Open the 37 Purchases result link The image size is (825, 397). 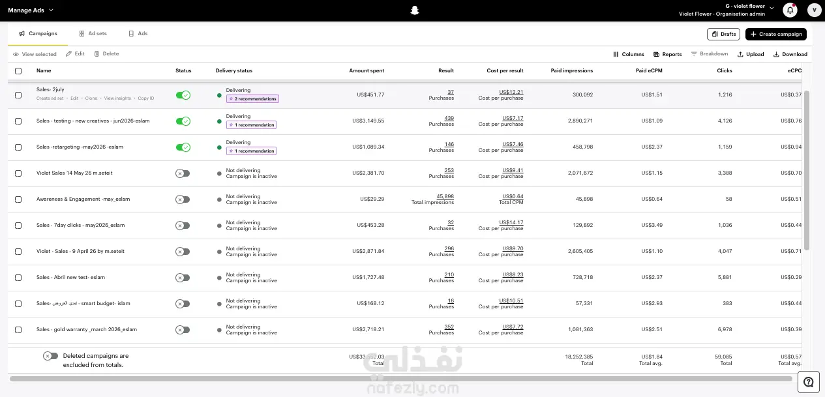[451, 92]
